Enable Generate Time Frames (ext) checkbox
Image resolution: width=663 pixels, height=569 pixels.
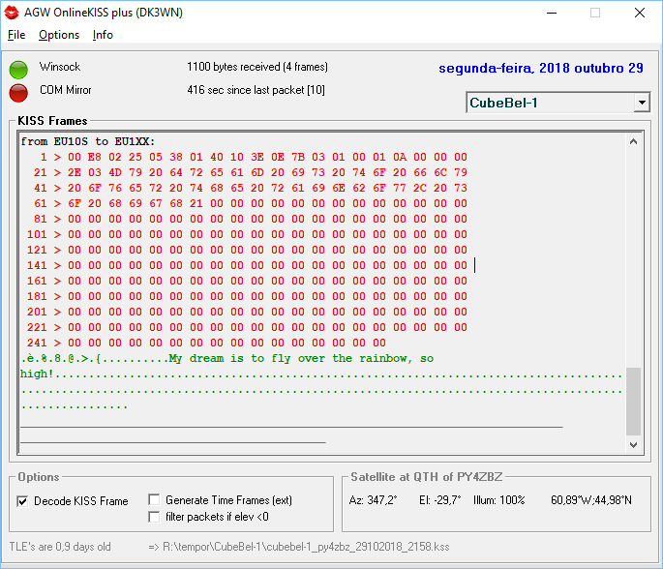click(x=154, y=499)
